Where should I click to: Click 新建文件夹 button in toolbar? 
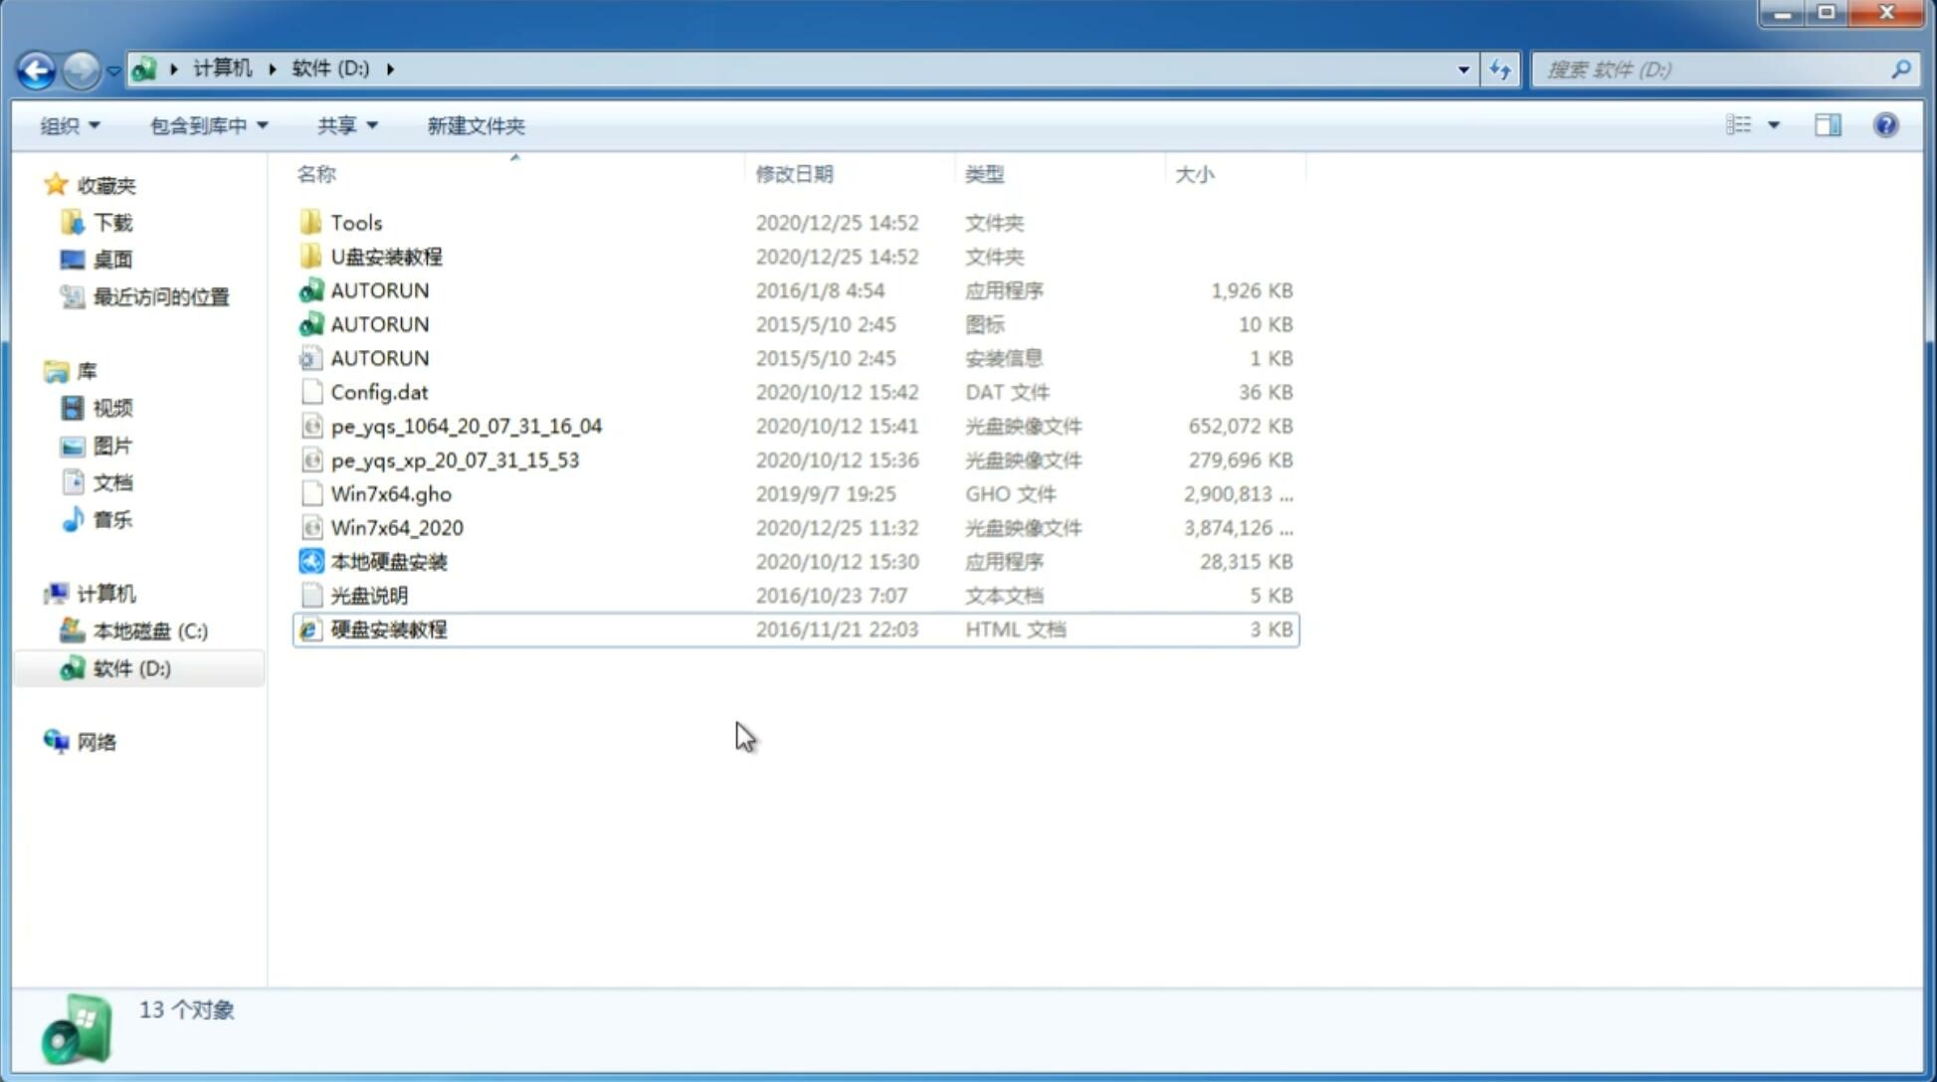coord(475,125)
